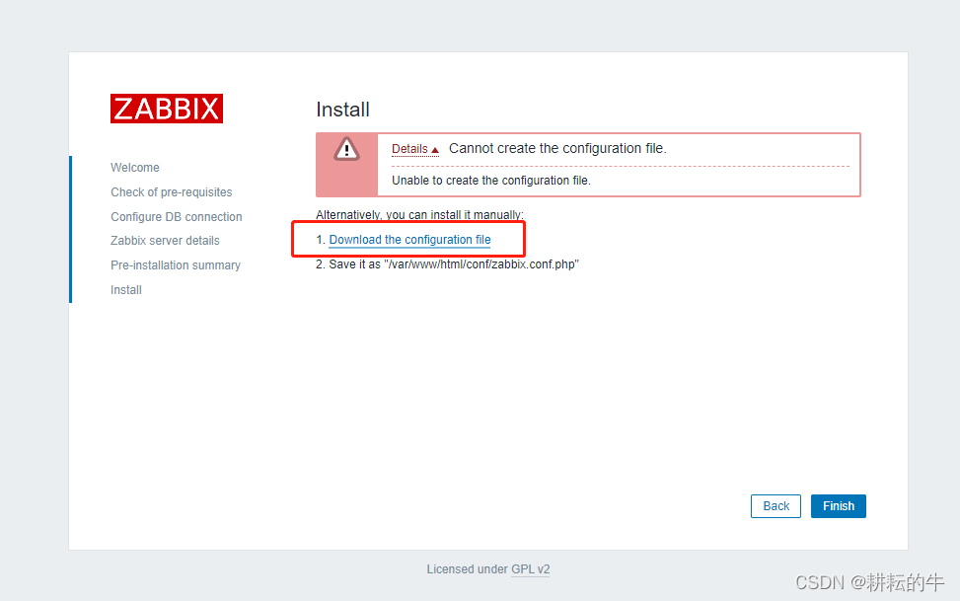Click the warning triangle icon

pos(346,149)
